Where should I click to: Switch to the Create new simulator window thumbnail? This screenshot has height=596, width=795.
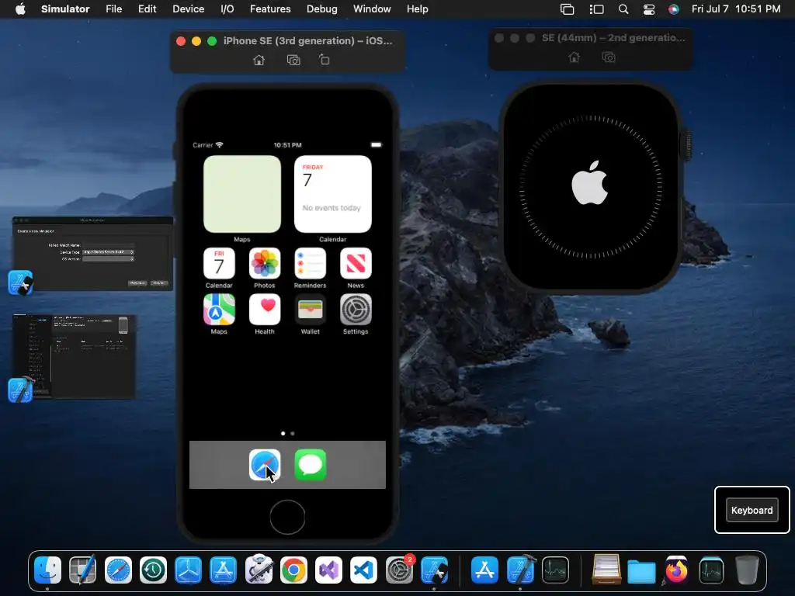coord(93,254)
